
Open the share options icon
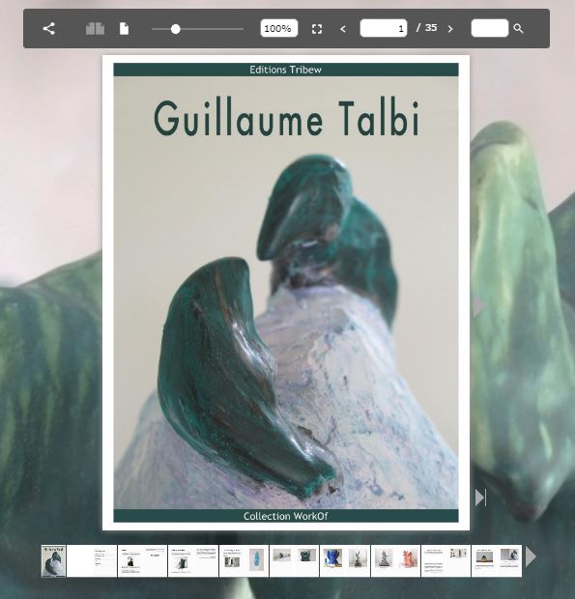pyautogui.click(x=49, y=29)
